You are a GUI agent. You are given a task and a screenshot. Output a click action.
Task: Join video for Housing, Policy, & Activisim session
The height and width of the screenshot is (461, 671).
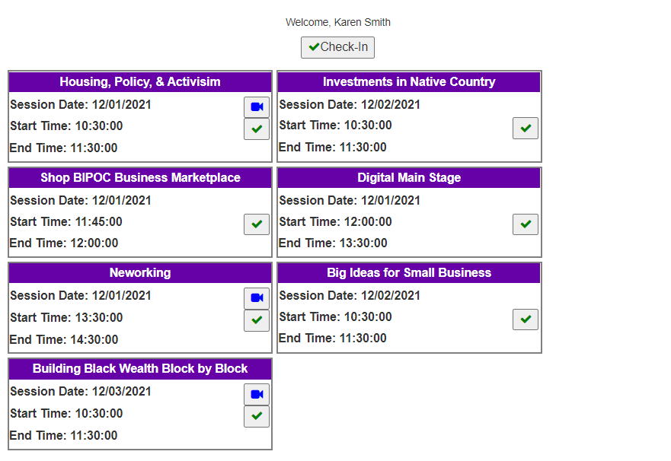257,107
